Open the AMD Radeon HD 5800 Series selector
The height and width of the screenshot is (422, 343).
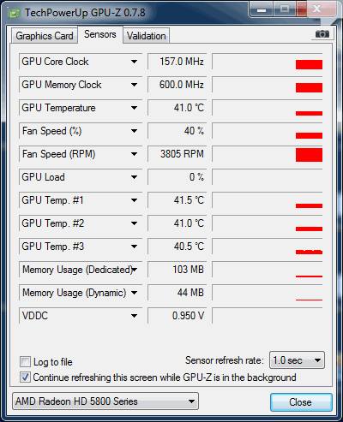coord(105,401)
